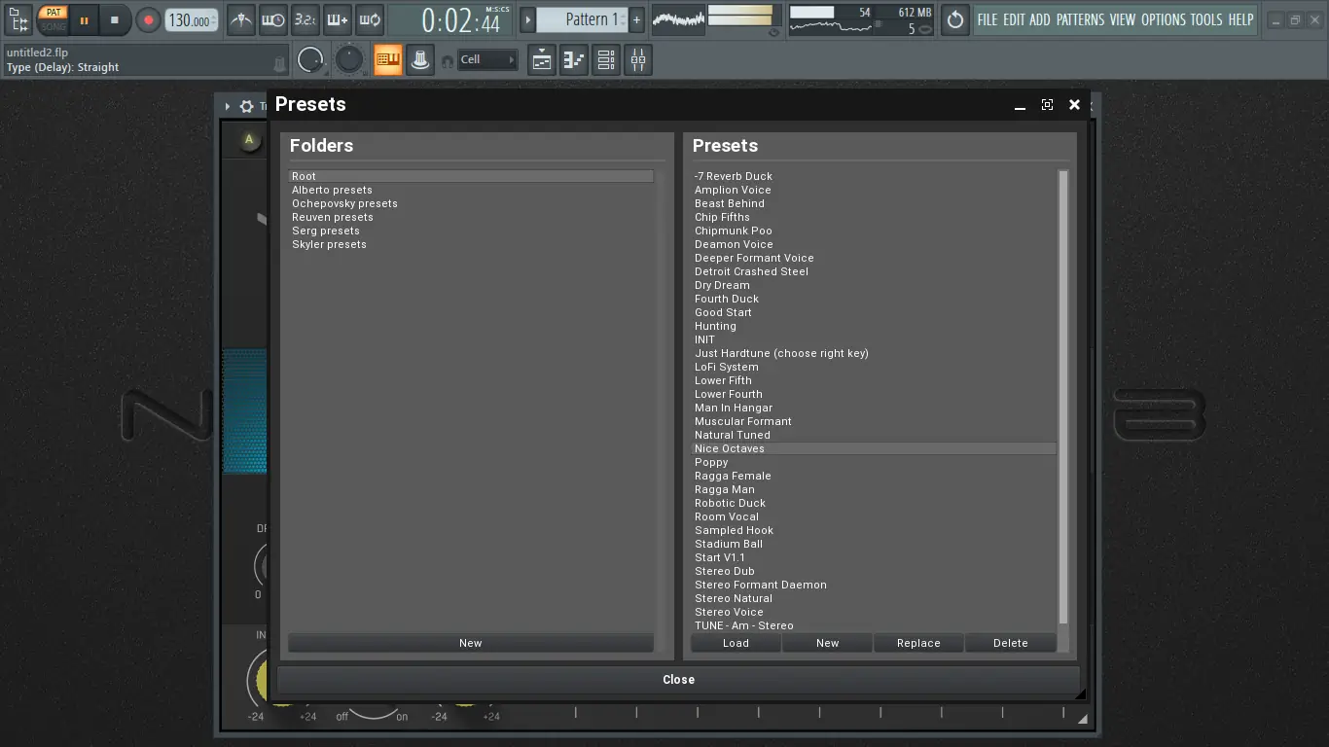
Task: Click the undo history circular arrow icon
Action: click(955, 19)
